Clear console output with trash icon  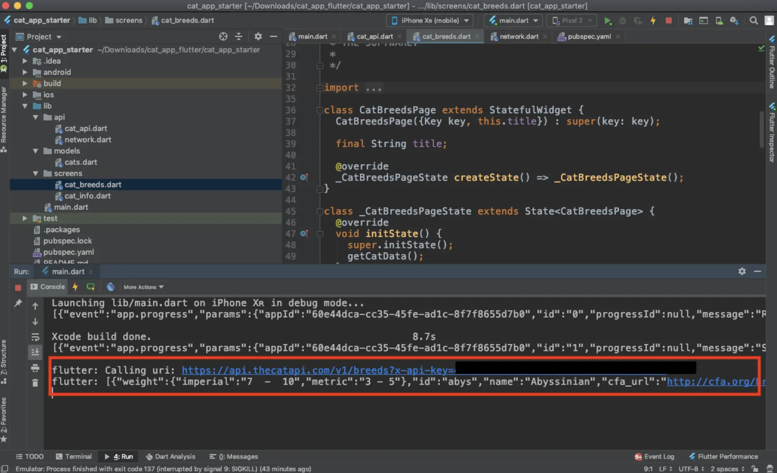coord(35,383)
